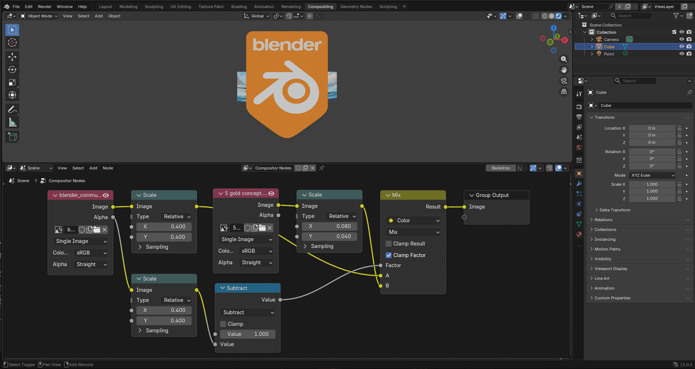Hide Cube in the outliner viewport
Viewport: 695px width, 369px height.
(x=682, y=46)
